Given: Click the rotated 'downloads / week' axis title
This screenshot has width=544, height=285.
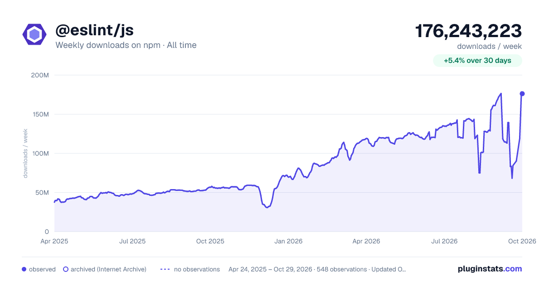Looking at the screenshot, I should (26, 153).
